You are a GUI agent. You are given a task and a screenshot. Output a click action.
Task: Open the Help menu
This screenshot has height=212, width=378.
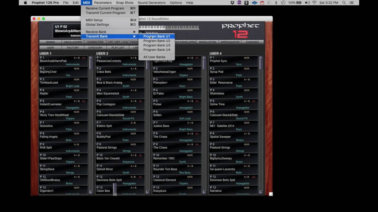click(x=190, y=3)
